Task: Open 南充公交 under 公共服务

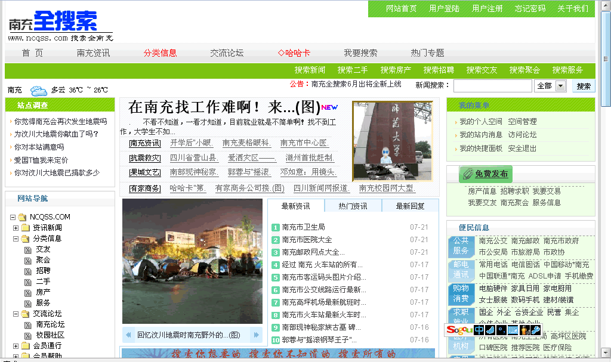Action: pos(493,241)
